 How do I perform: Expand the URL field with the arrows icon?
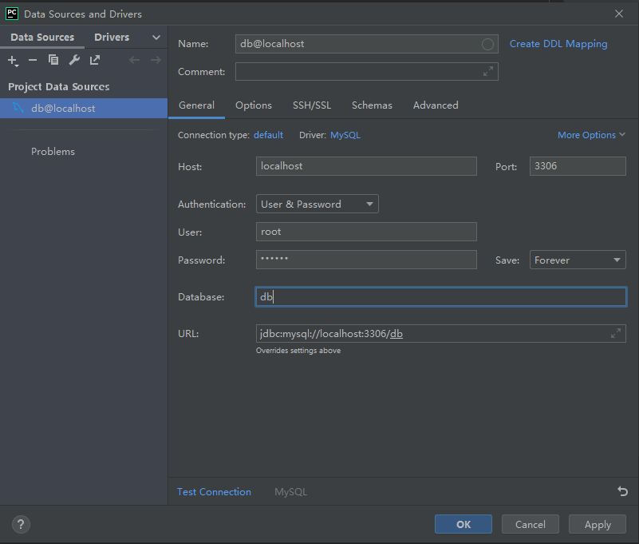[616, 333]
